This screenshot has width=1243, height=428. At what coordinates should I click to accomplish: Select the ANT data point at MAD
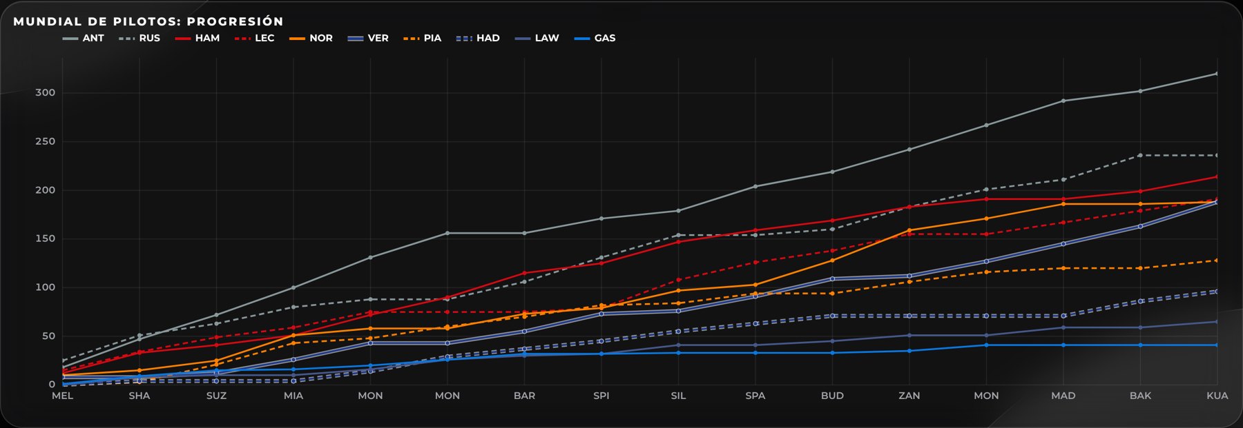(x=1063, y=101)
